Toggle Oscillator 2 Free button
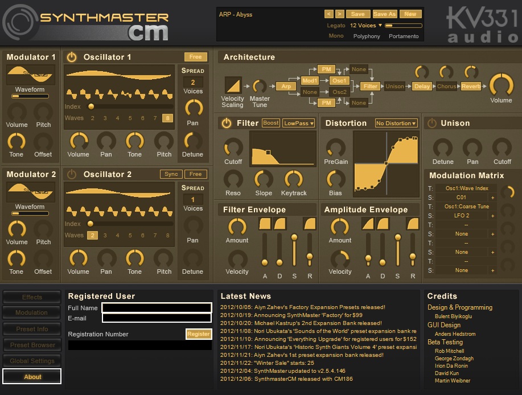522x395 pixels. point(195,174)
